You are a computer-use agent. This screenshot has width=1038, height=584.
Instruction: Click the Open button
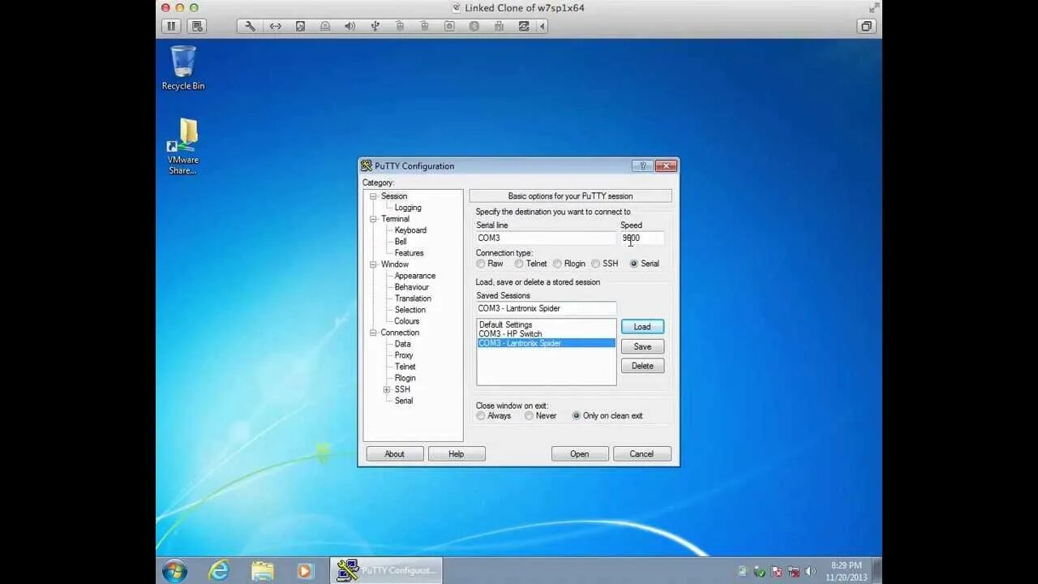tap(580, 454)
